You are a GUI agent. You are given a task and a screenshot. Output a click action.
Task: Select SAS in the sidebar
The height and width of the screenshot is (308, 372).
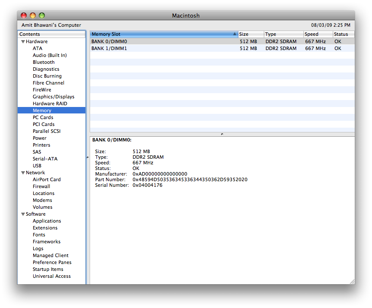37,152
